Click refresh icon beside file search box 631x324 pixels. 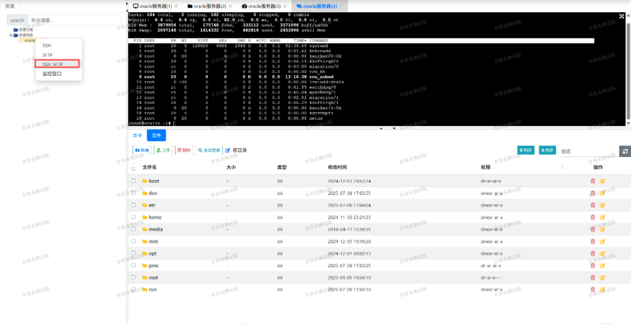pos(625,151)
